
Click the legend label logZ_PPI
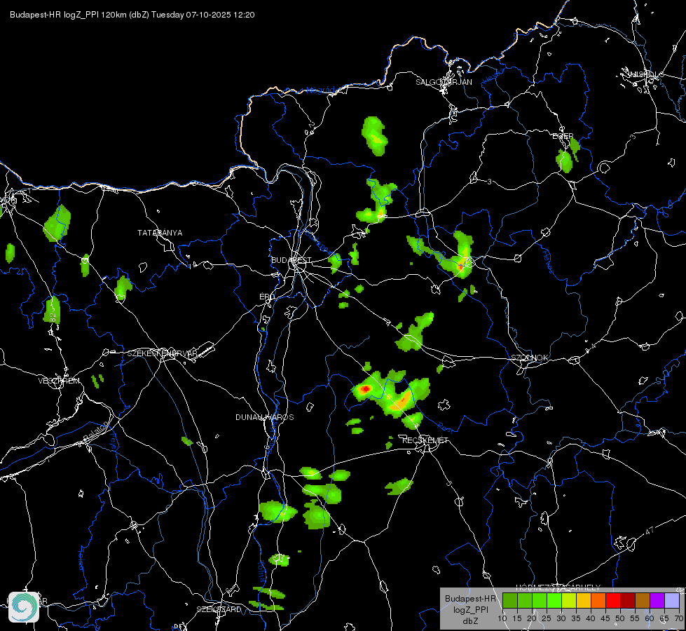pyautogui.click(x=470, y=609)
